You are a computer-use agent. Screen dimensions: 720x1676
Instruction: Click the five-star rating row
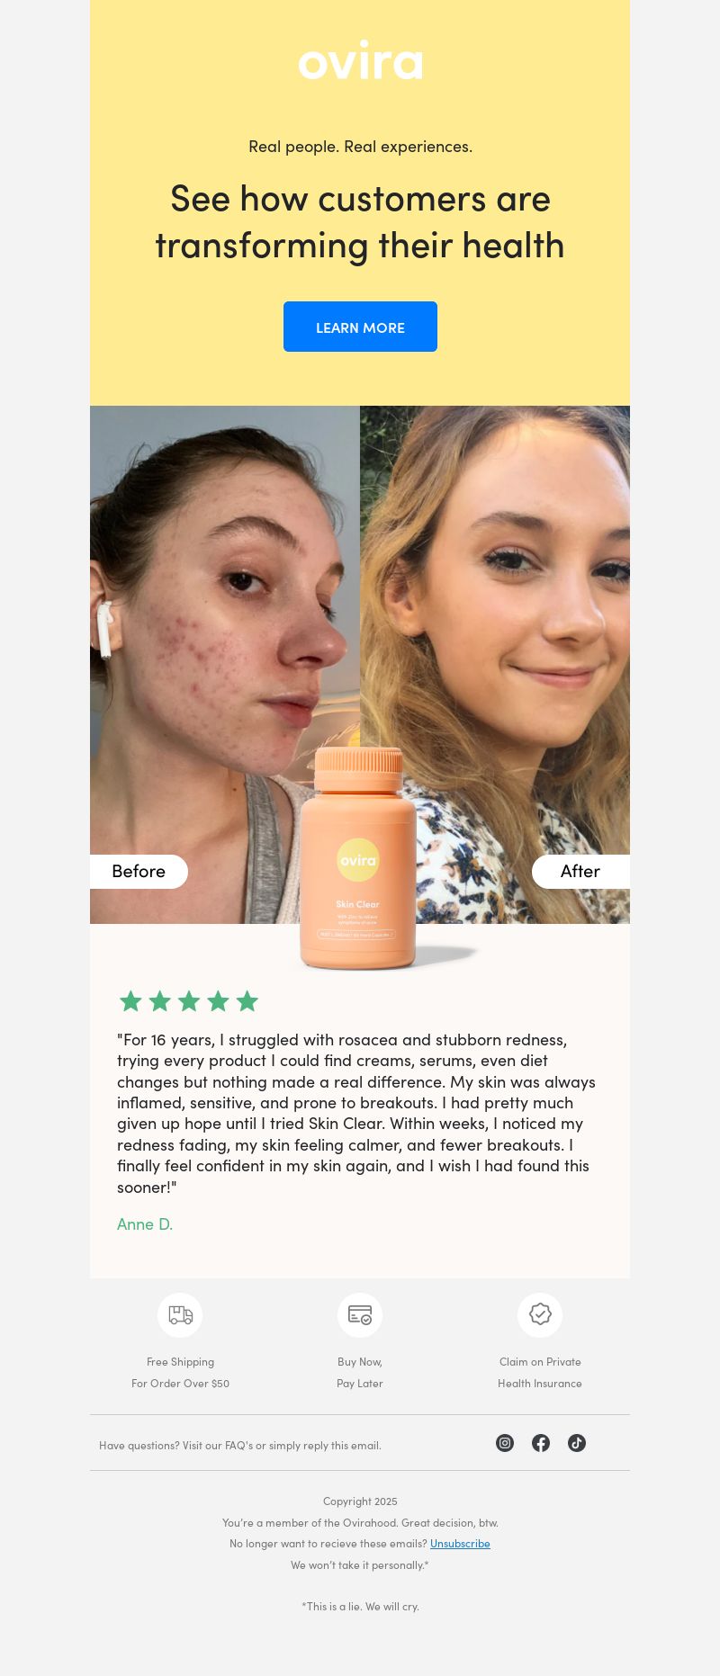tap(189, 1001)
